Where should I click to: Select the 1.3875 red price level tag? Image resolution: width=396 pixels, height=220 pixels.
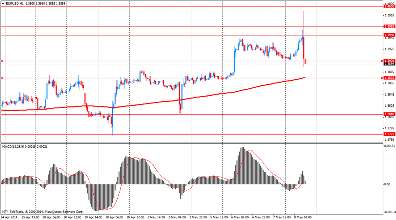(x=389, y=78)
